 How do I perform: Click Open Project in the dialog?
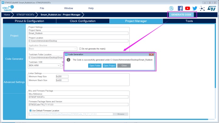click(109, 66)
